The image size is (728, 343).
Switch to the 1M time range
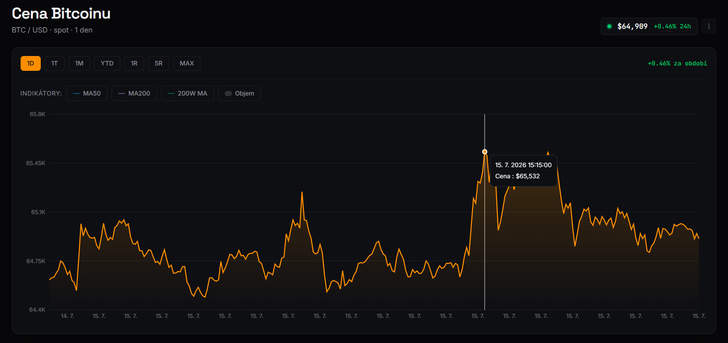tap(79, 63)
